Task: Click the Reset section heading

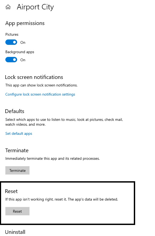Action: 12,191
